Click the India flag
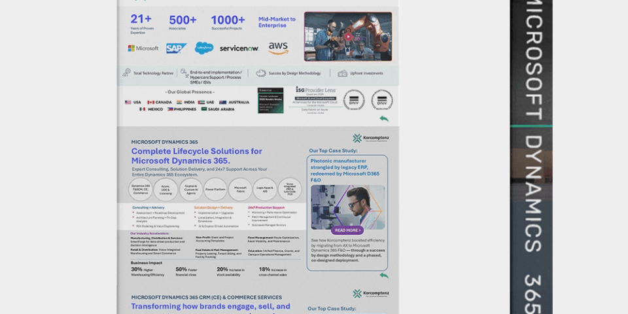This screenshot has height=314, width=628. click(179, 102)
